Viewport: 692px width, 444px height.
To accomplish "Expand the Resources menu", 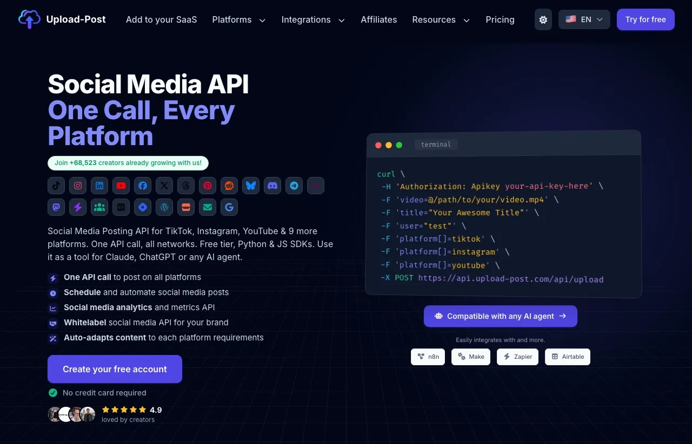I will 441,19.
